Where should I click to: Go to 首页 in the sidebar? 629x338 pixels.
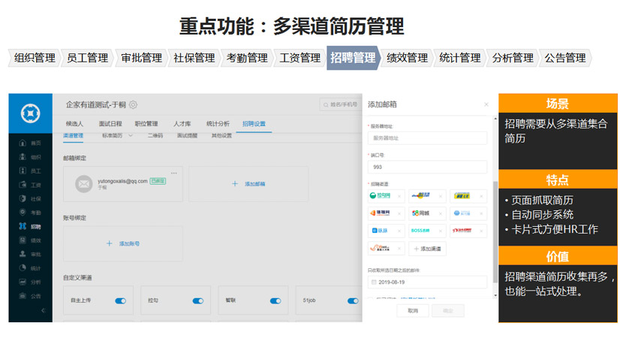30,143
